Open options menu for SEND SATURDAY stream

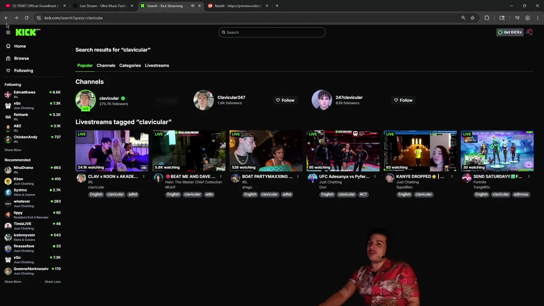point(529,176)
